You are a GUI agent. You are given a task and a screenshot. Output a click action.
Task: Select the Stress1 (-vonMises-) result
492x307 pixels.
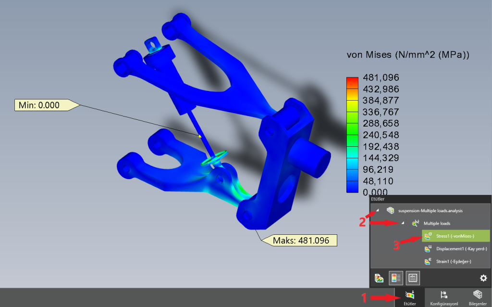pos(455,236)
